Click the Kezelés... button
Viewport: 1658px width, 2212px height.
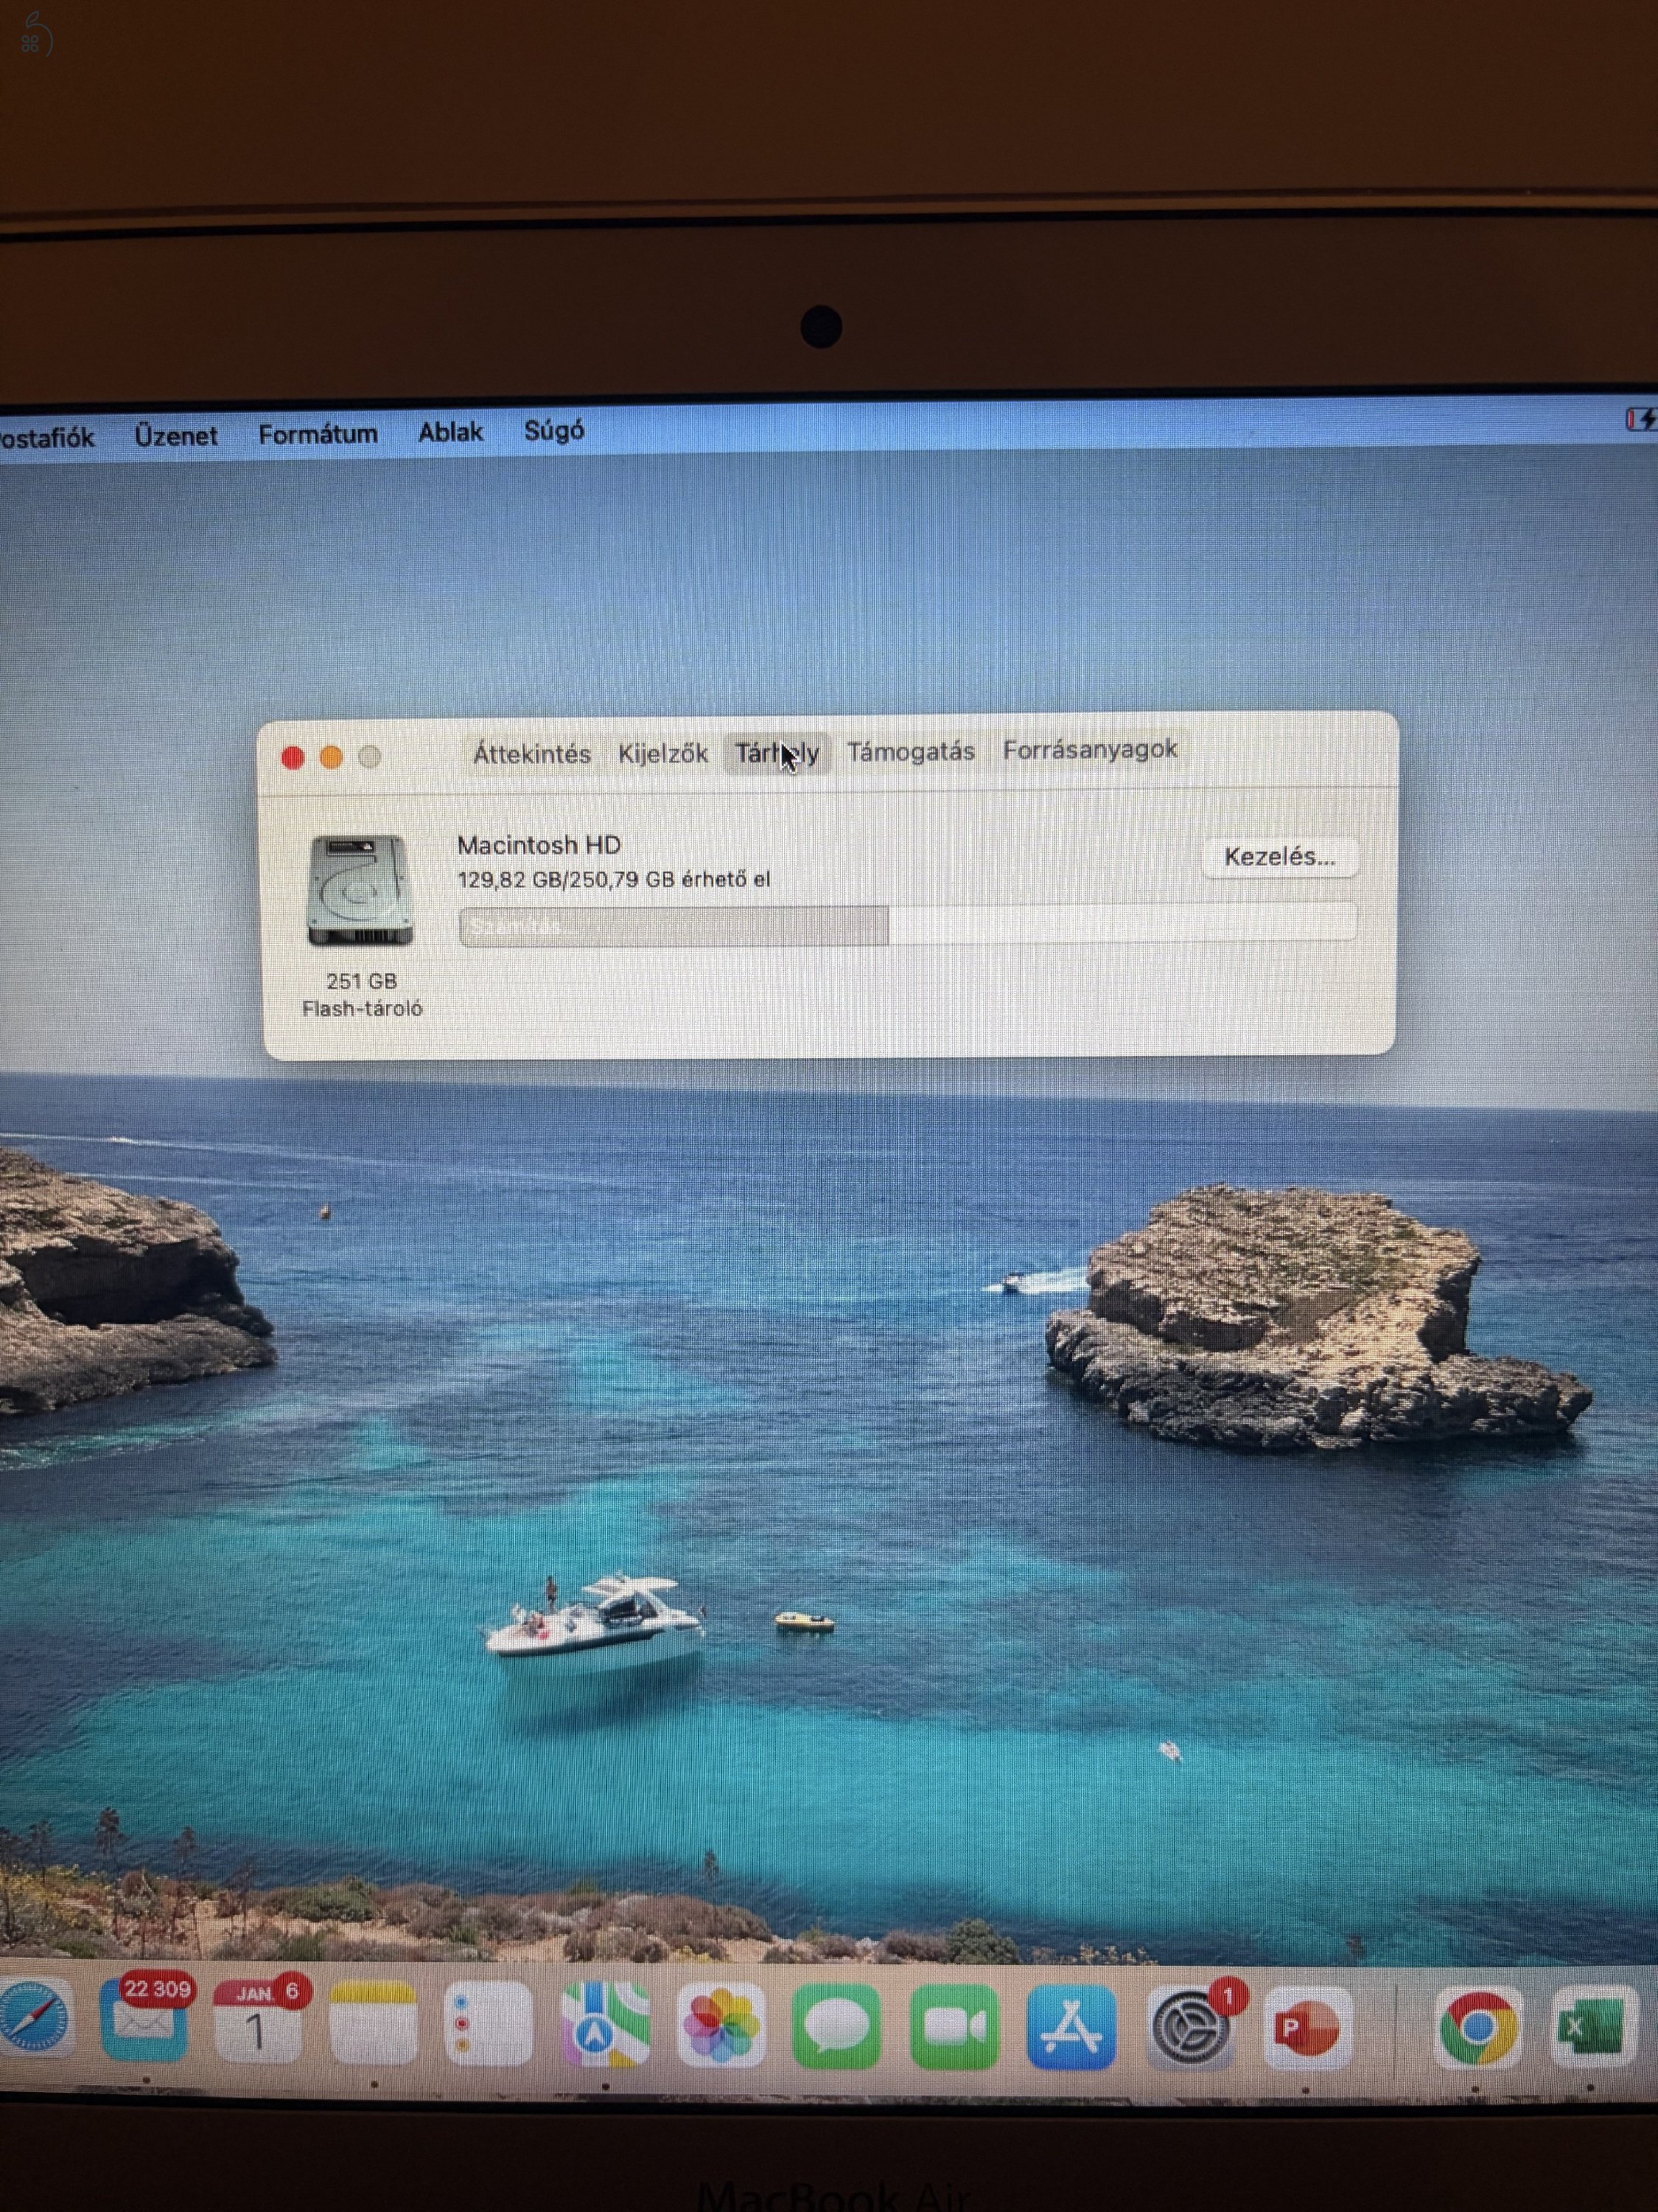coord(1279,857)
